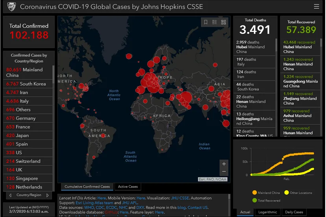Open the GitHub database link
This screenshot has width=326, height=217.
tap(111, 212)
